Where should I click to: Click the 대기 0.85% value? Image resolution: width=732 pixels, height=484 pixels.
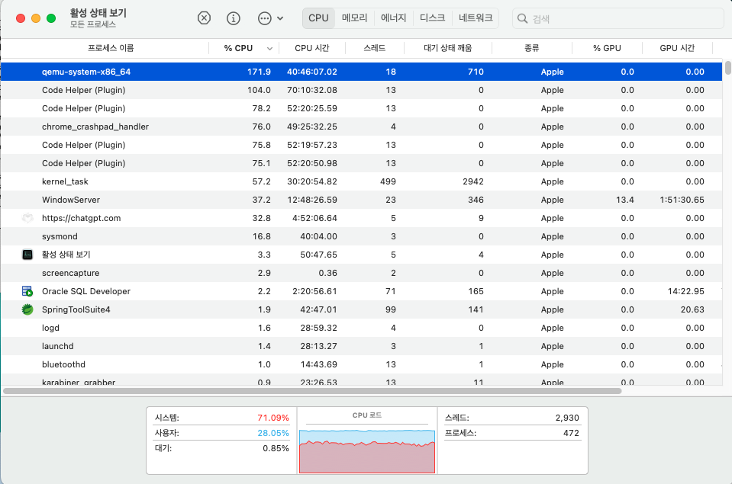coord(276,449)
